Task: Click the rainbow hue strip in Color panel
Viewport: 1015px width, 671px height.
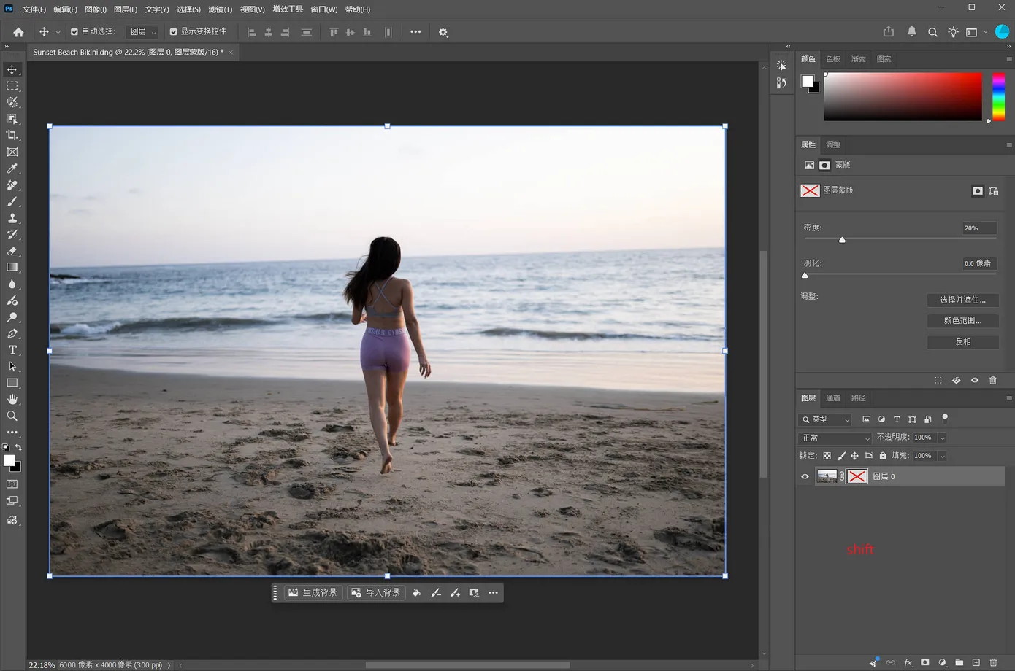Action: point(998,96)
